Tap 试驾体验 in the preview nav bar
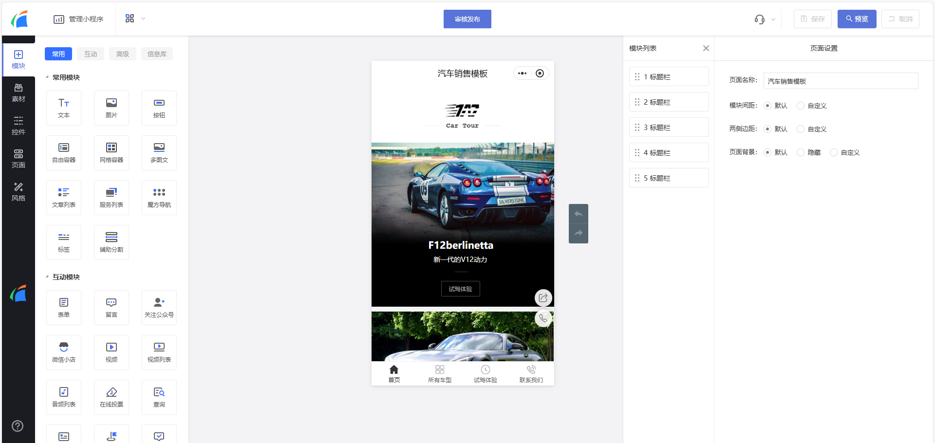Image resolution: width=935 pixels, height=443 pixels. (x=486, y=374)
